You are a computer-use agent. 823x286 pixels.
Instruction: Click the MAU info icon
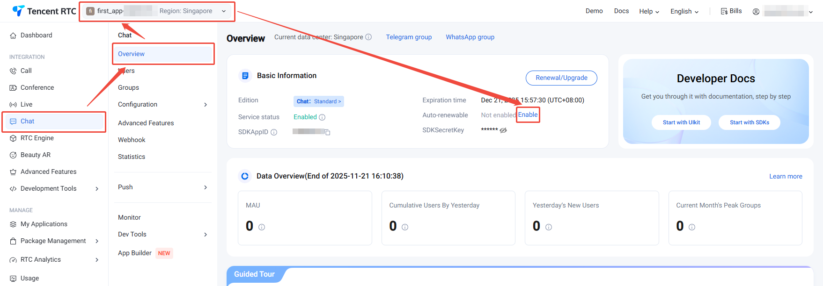click(x=262, y=227)
